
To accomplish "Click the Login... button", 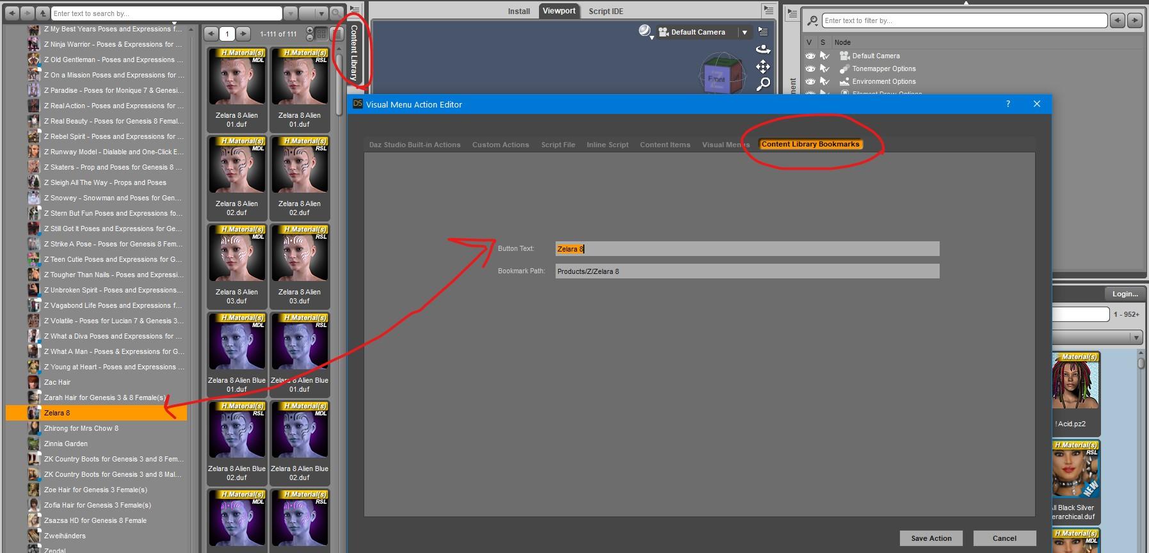I will click(x=1125, y=294).
